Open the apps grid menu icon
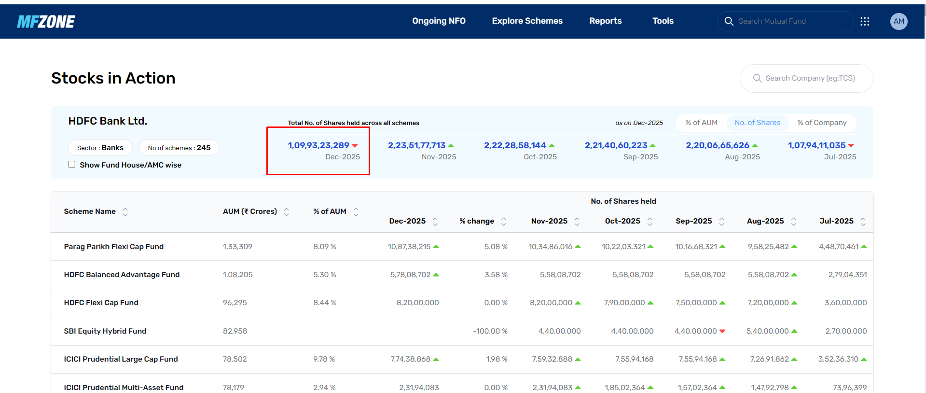The height and width of the screenshot is (393, 926). 864,21
